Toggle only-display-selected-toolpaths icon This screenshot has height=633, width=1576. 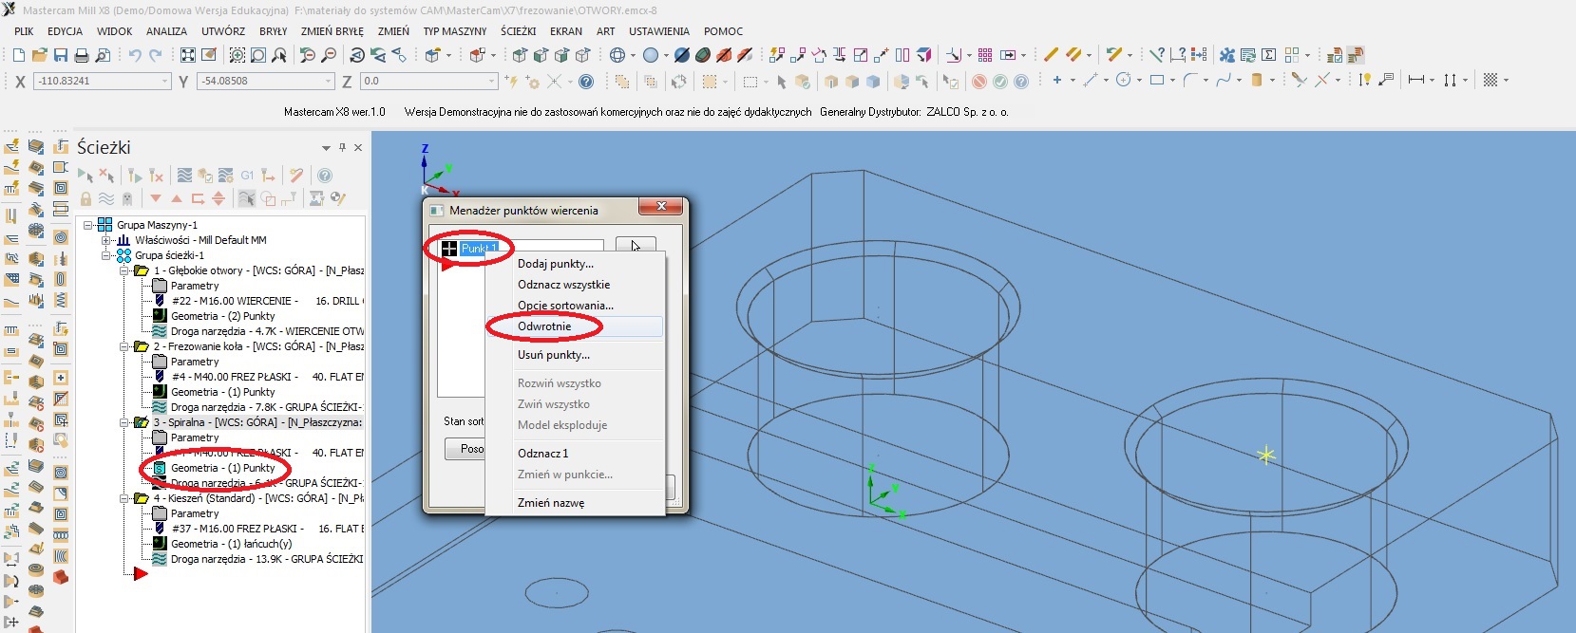(x=246, y=198)
